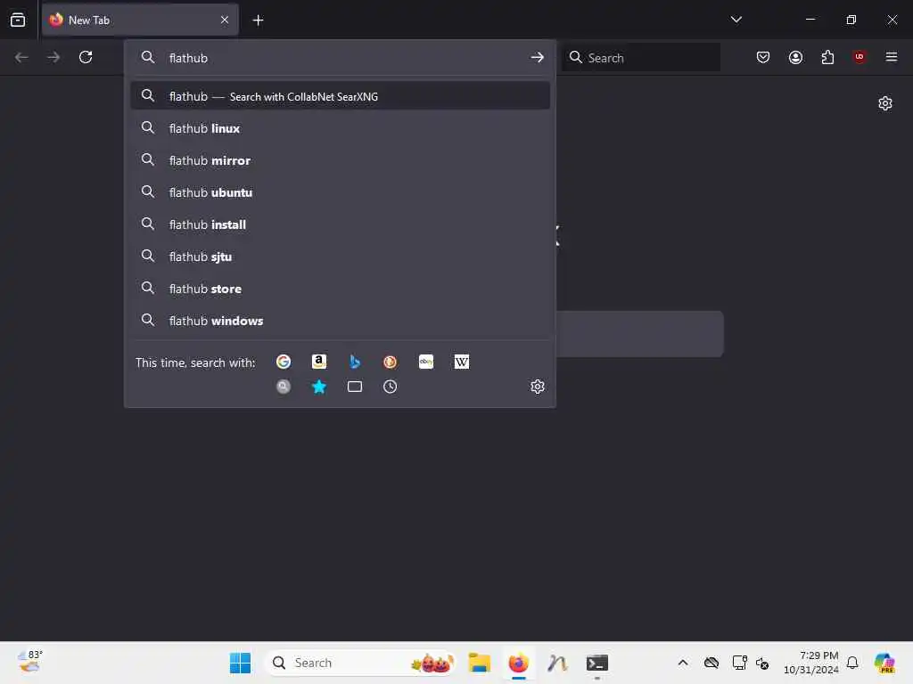Screen dimensions: 913x684
Task: Select the New Tab tab
Action: click(x=140, y=20)
